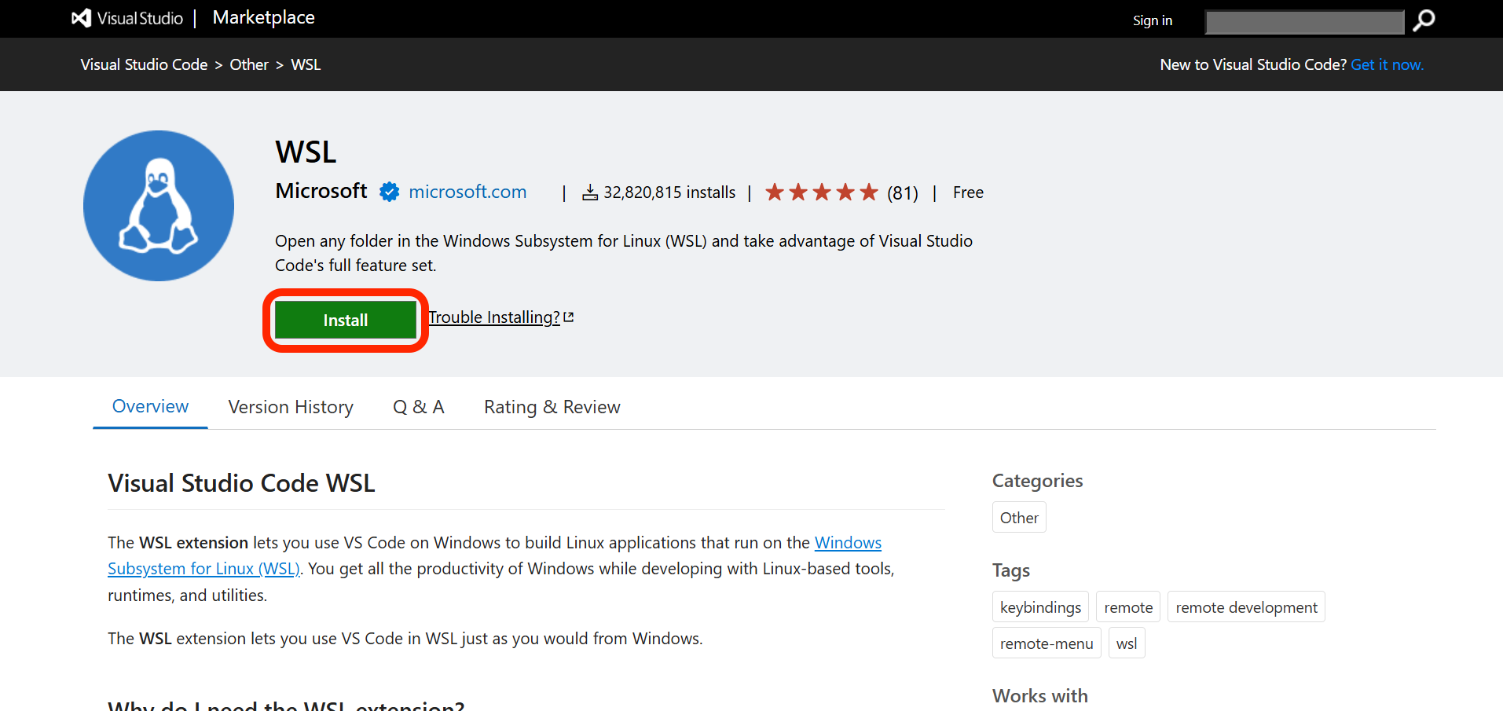Image resolution: width=1503 pixels, height=711 pixels.
Task: Select the Rating & Review tab
Action: click(x=551, y=406)
